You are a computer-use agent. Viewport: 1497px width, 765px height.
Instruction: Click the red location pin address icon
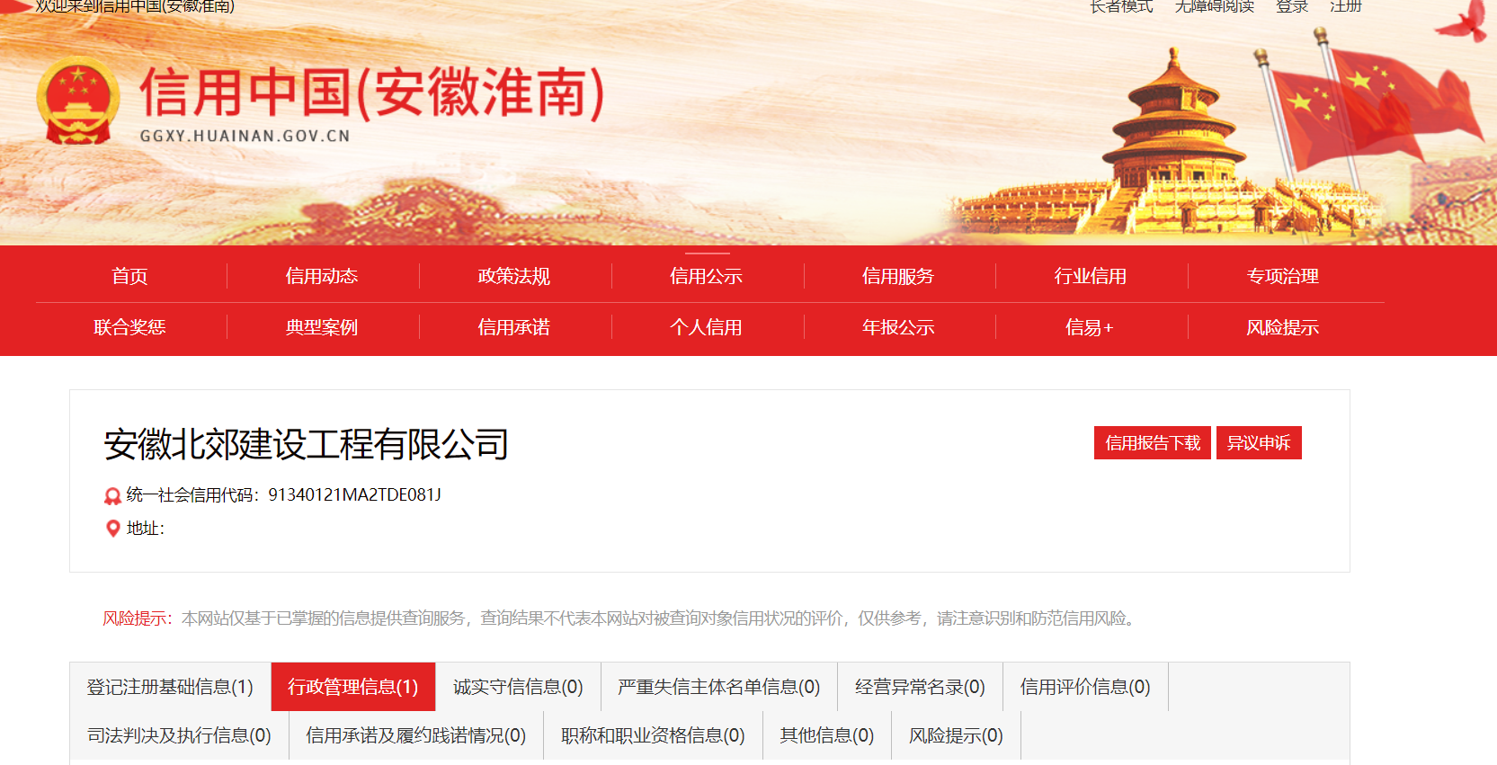tap(112, 529)
